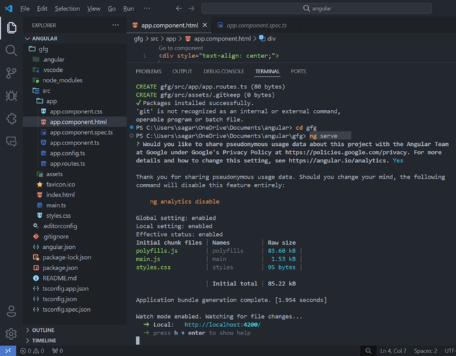Open the Extensions view icon
The height and width of the screenshot is (356, 456).
click(11, 119)
